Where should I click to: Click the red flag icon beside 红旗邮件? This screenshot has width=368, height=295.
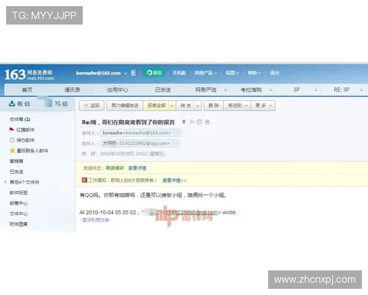point(12,130)
